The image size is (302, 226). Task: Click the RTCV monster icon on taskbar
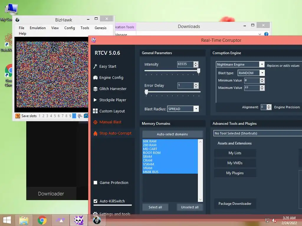79,220
